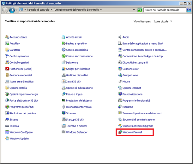Click the Data e ora clock icon
The width and height of the screenshot is (193, 164).
[x=63, y=62]
